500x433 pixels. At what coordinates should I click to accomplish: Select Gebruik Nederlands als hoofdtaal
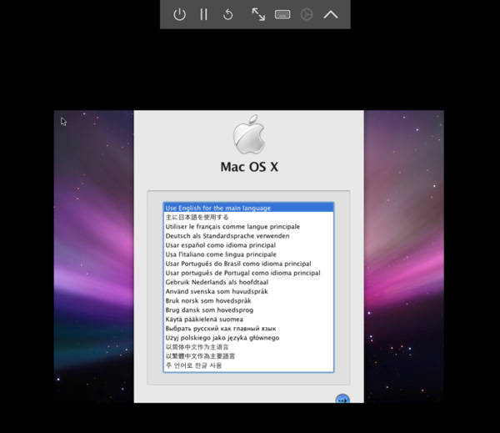pos(248,282)
